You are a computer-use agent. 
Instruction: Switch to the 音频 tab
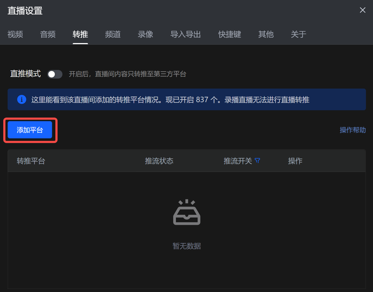pyautogui.click(x=48, y=34)
